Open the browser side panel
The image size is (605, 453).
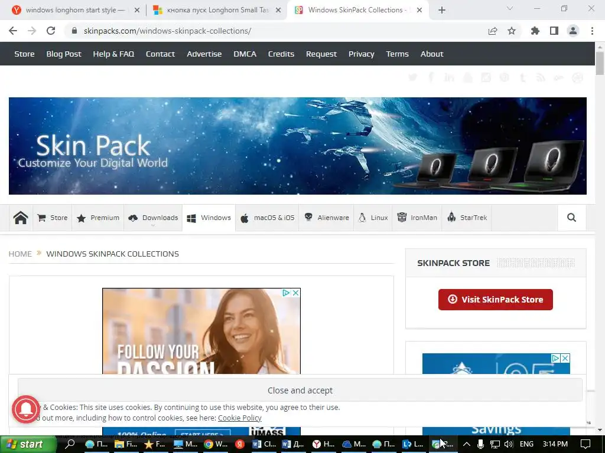[554, 31]
